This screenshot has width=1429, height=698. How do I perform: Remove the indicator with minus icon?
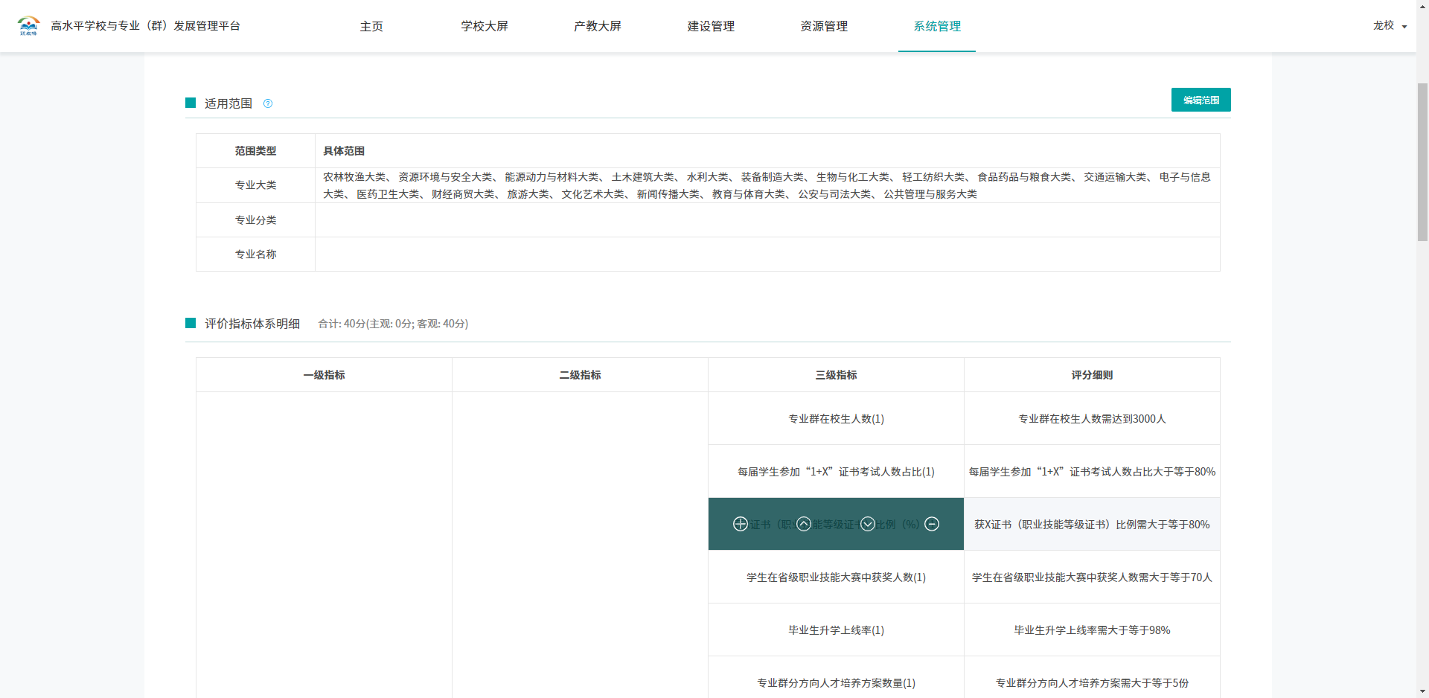click(932, 524)
